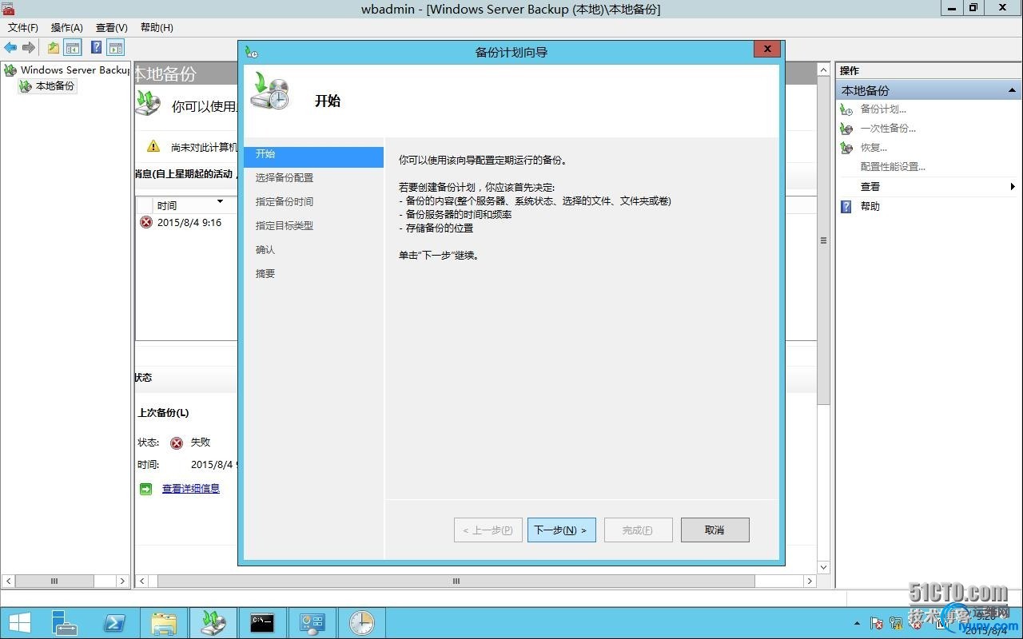Click the warning triangle icon next to 尚未对此计算机
1023x639 pixels.
[x=153, y=146]
